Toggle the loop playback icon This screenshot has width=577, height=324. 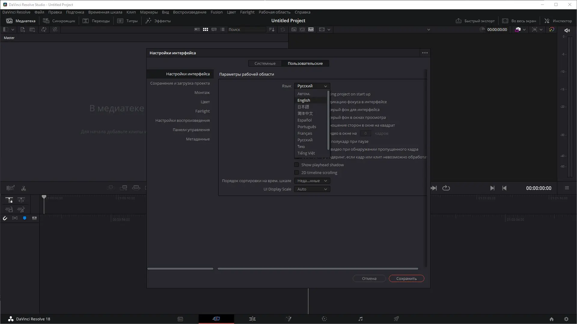pyautogui.click(x=446, y=188)
